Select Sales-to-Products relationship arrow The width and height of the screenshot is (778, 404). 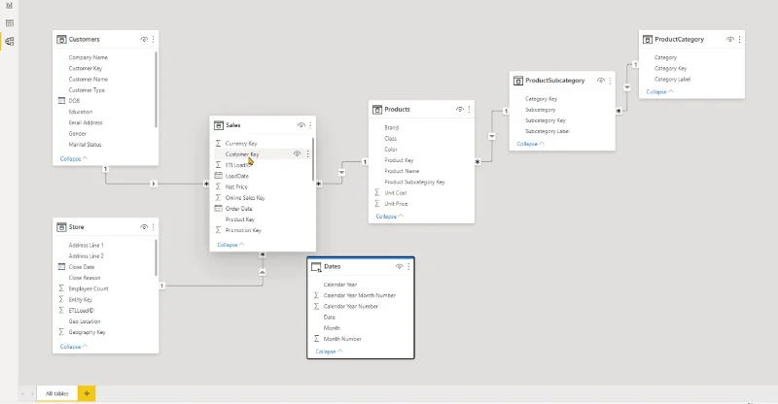coord(341,173)
